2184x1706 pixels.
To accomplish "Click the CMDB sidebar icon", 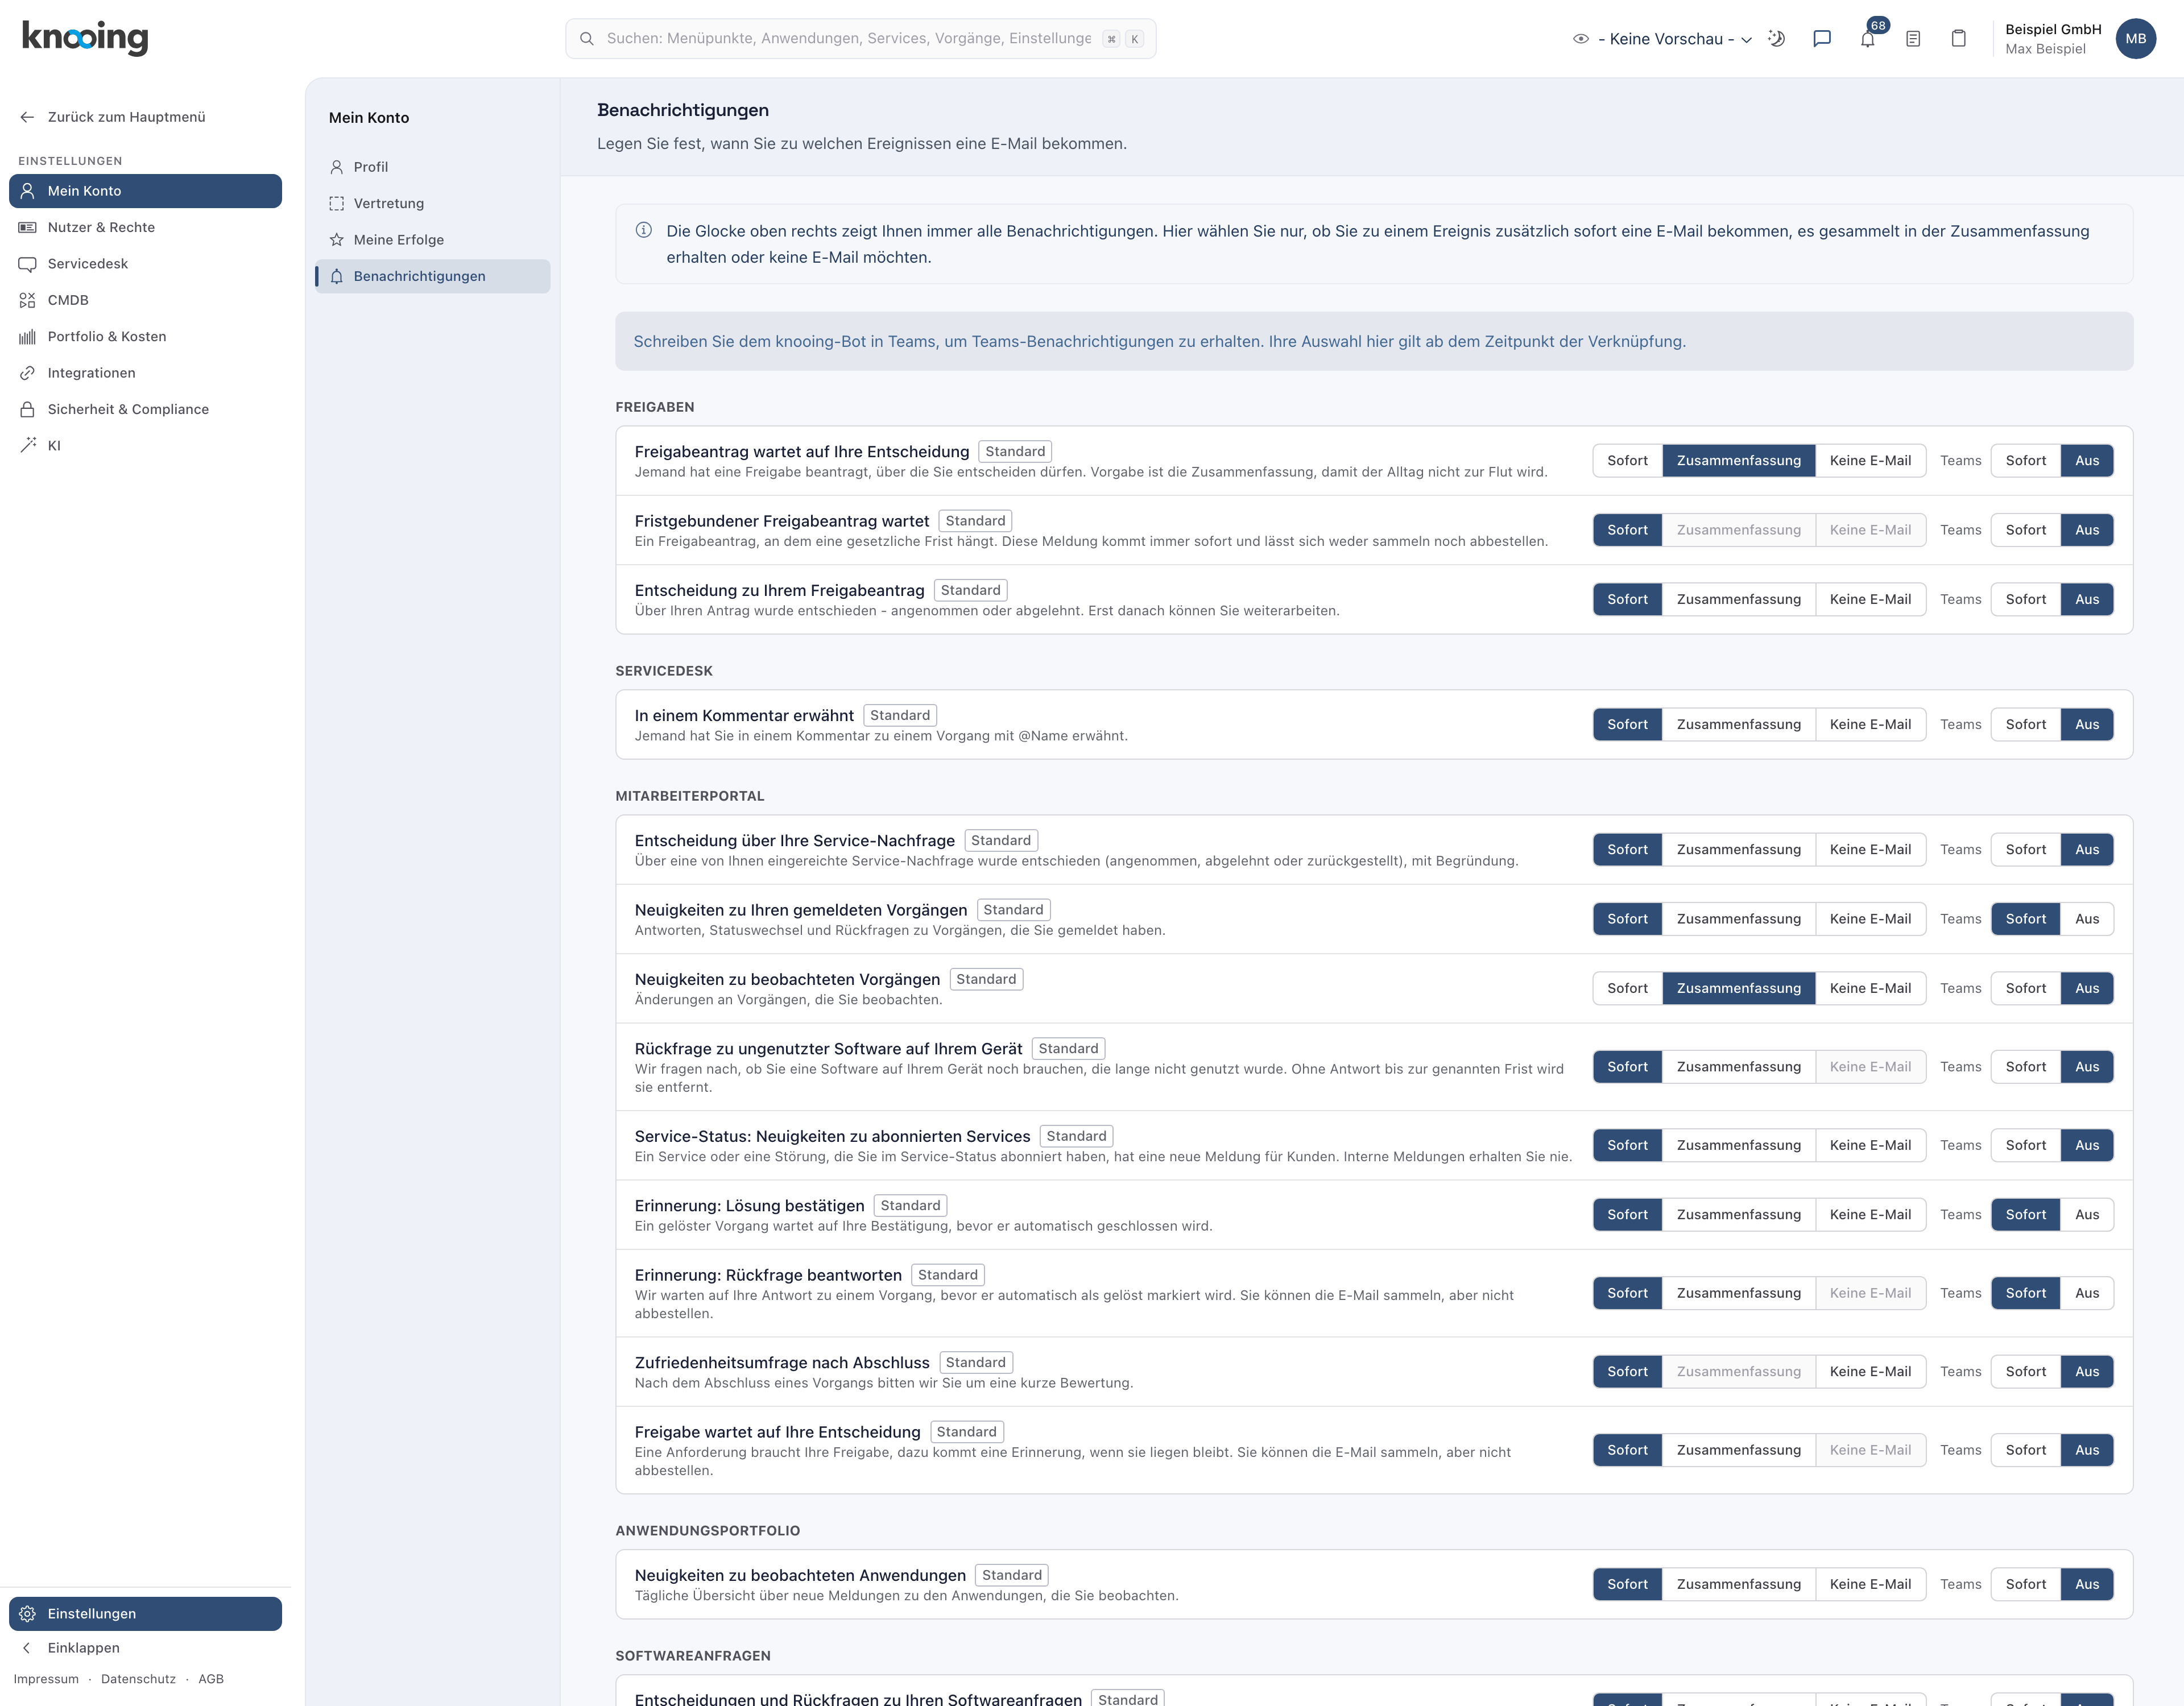I will click(28, 300).
